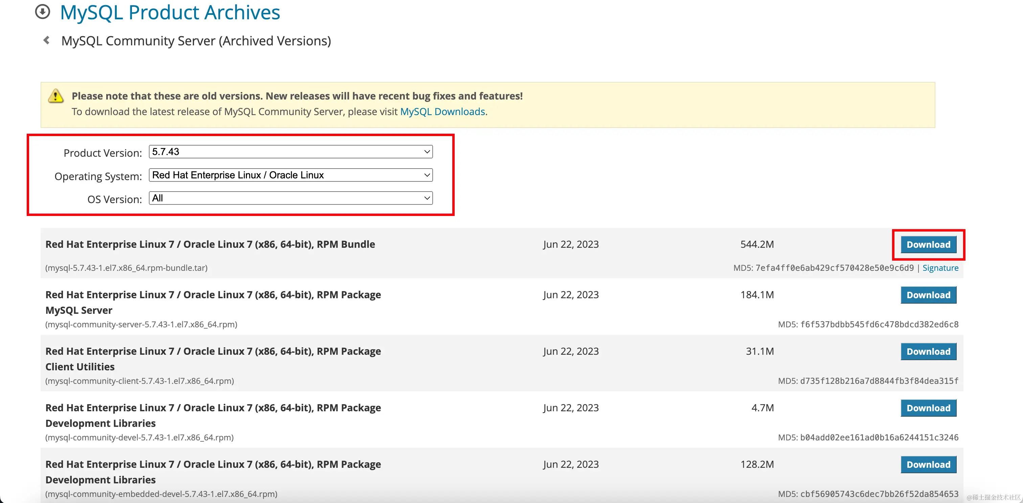Go back using the left chevron arrow
Screen dimensions: 1023x503
point(46,40)
